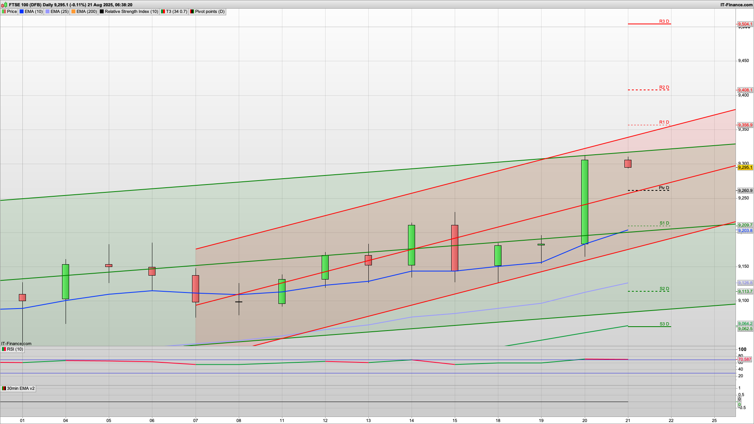Click the IT-Finance.com link at top right
Image resolution: width=754 pixels, height=424 pixels.
[x=736, y=5]
